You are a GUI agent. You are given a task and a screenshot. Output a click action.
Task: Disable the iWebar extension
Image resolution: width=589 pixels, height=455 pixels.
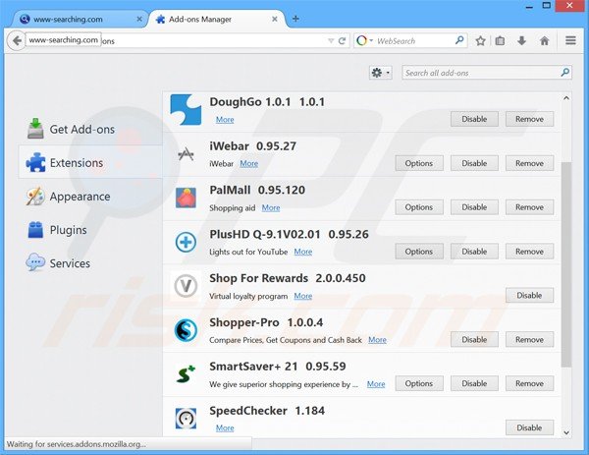(x=474, y=163)
